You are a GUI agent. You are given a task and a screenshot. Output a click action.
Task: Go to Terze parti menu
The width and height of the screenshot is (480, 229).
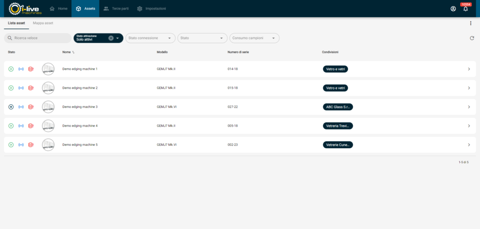click(x=116, y=9)
